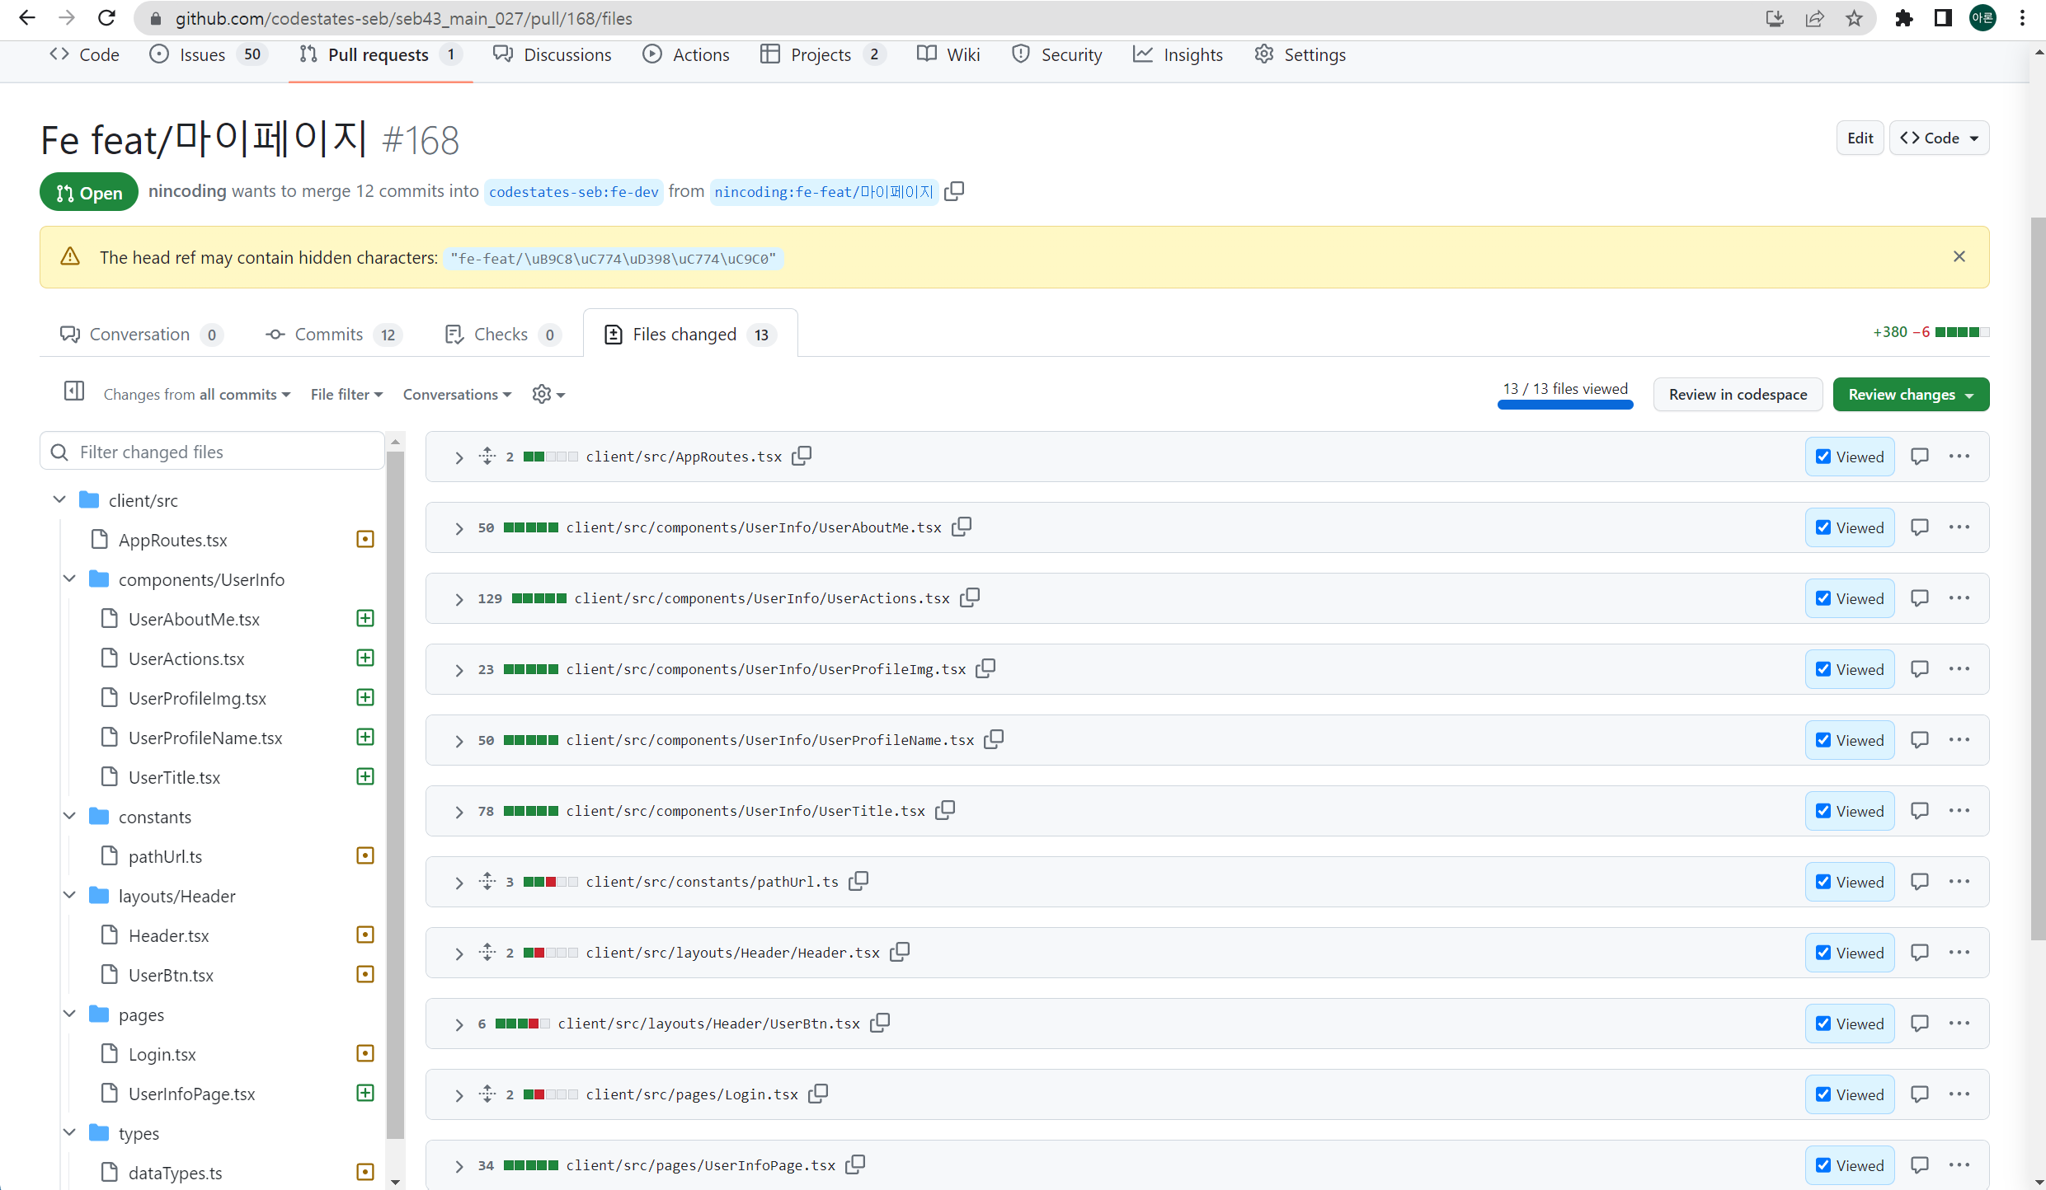Copy the head branch name icon
This screenshot has width=2046, height=1190.
[x=954, y=191]
